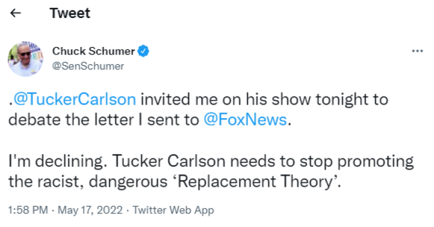Follow the @FoxNews mention link
Screen dimensions: 434x227
click(x=246, y=120)
